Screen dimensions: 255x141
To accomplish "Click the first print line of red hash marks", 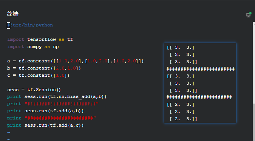I will pos(53,104).
